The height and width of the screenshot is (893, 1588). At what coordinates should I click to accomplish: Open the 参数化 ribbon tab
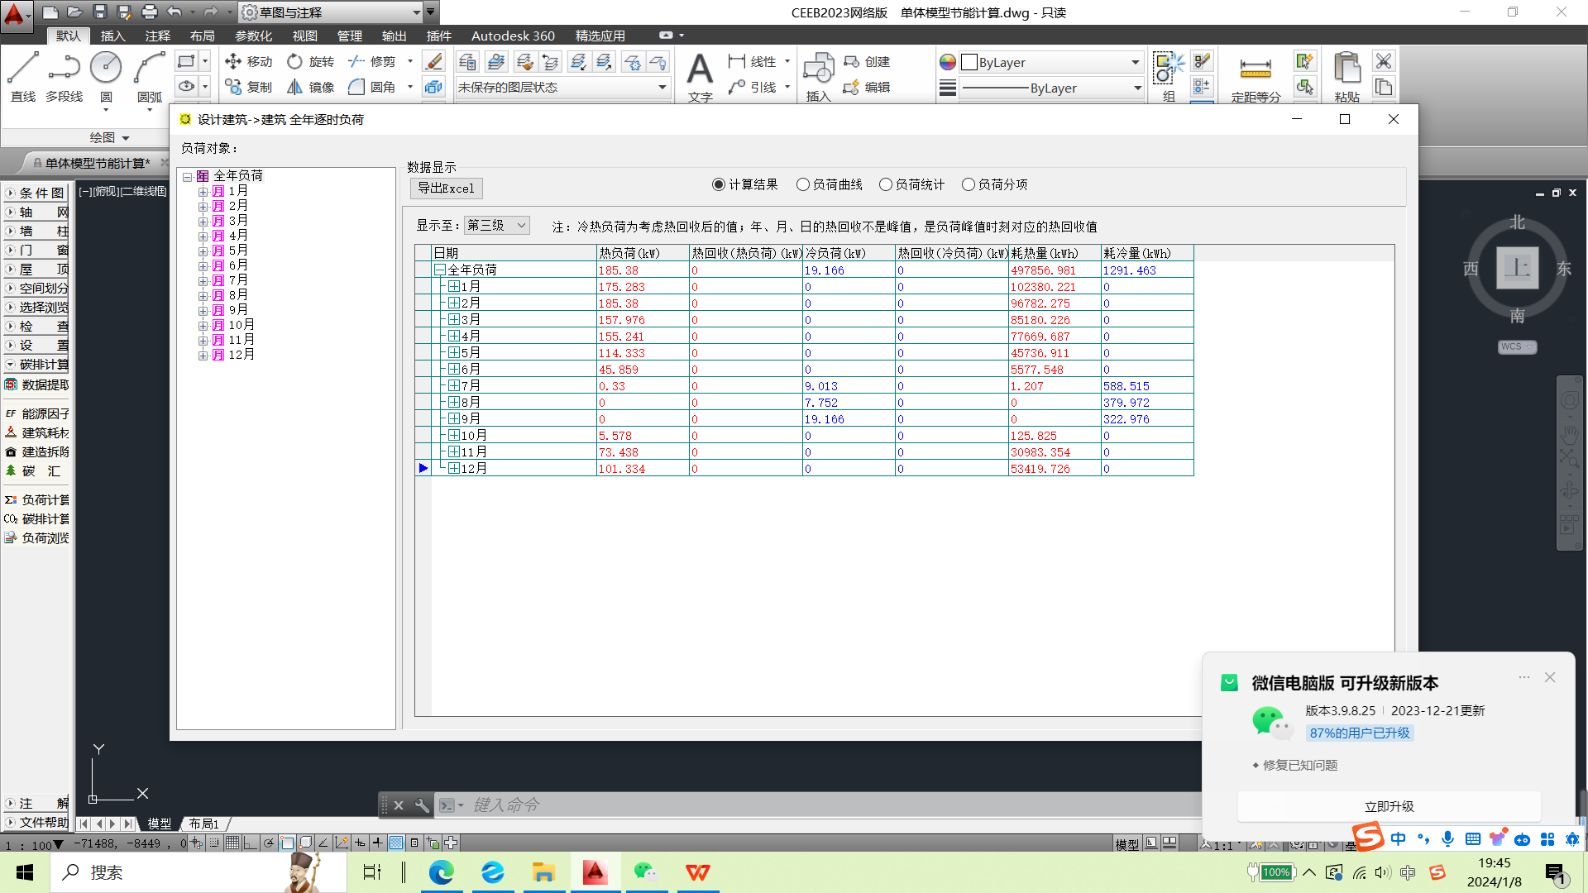[253, 36]
